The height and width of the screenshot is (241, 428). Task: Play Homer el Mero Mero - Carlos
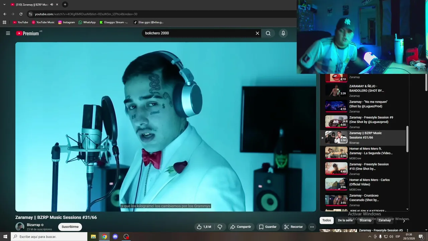363,185
